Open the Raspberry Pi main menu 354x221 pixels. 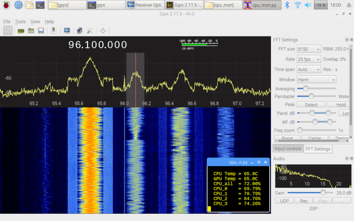[6, 5]
